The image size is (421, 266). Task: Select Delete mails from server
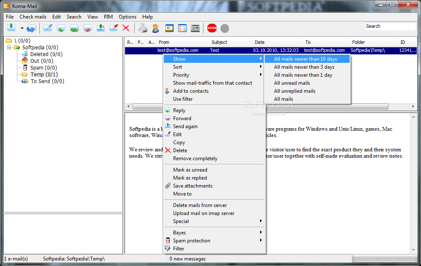214,205
